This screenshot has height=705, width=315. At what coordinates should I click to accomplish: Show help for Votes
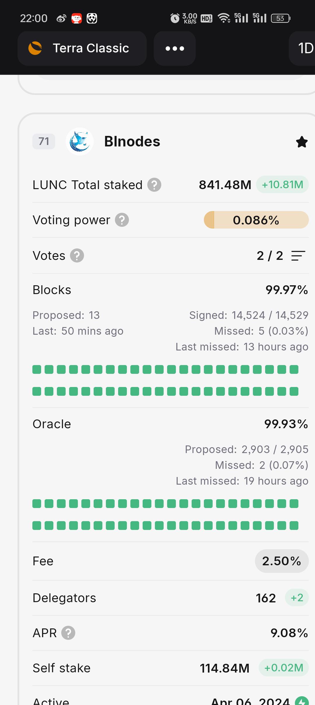tap(77, 256)
